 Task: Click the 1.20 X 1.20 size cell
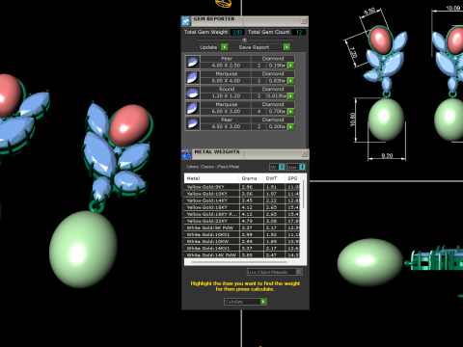coord(226,96)
